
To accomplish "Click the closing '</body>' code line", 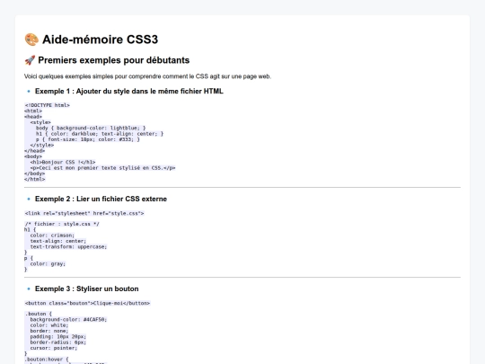I will (x=35, y=173).
